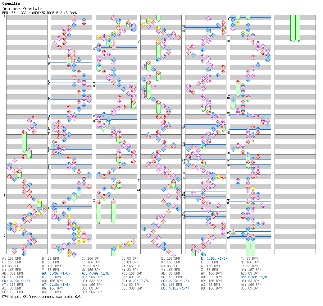Select legend entry "G: 166 BPM"
The width and height of the screenshot is (323, 306).
coord(11,262)
